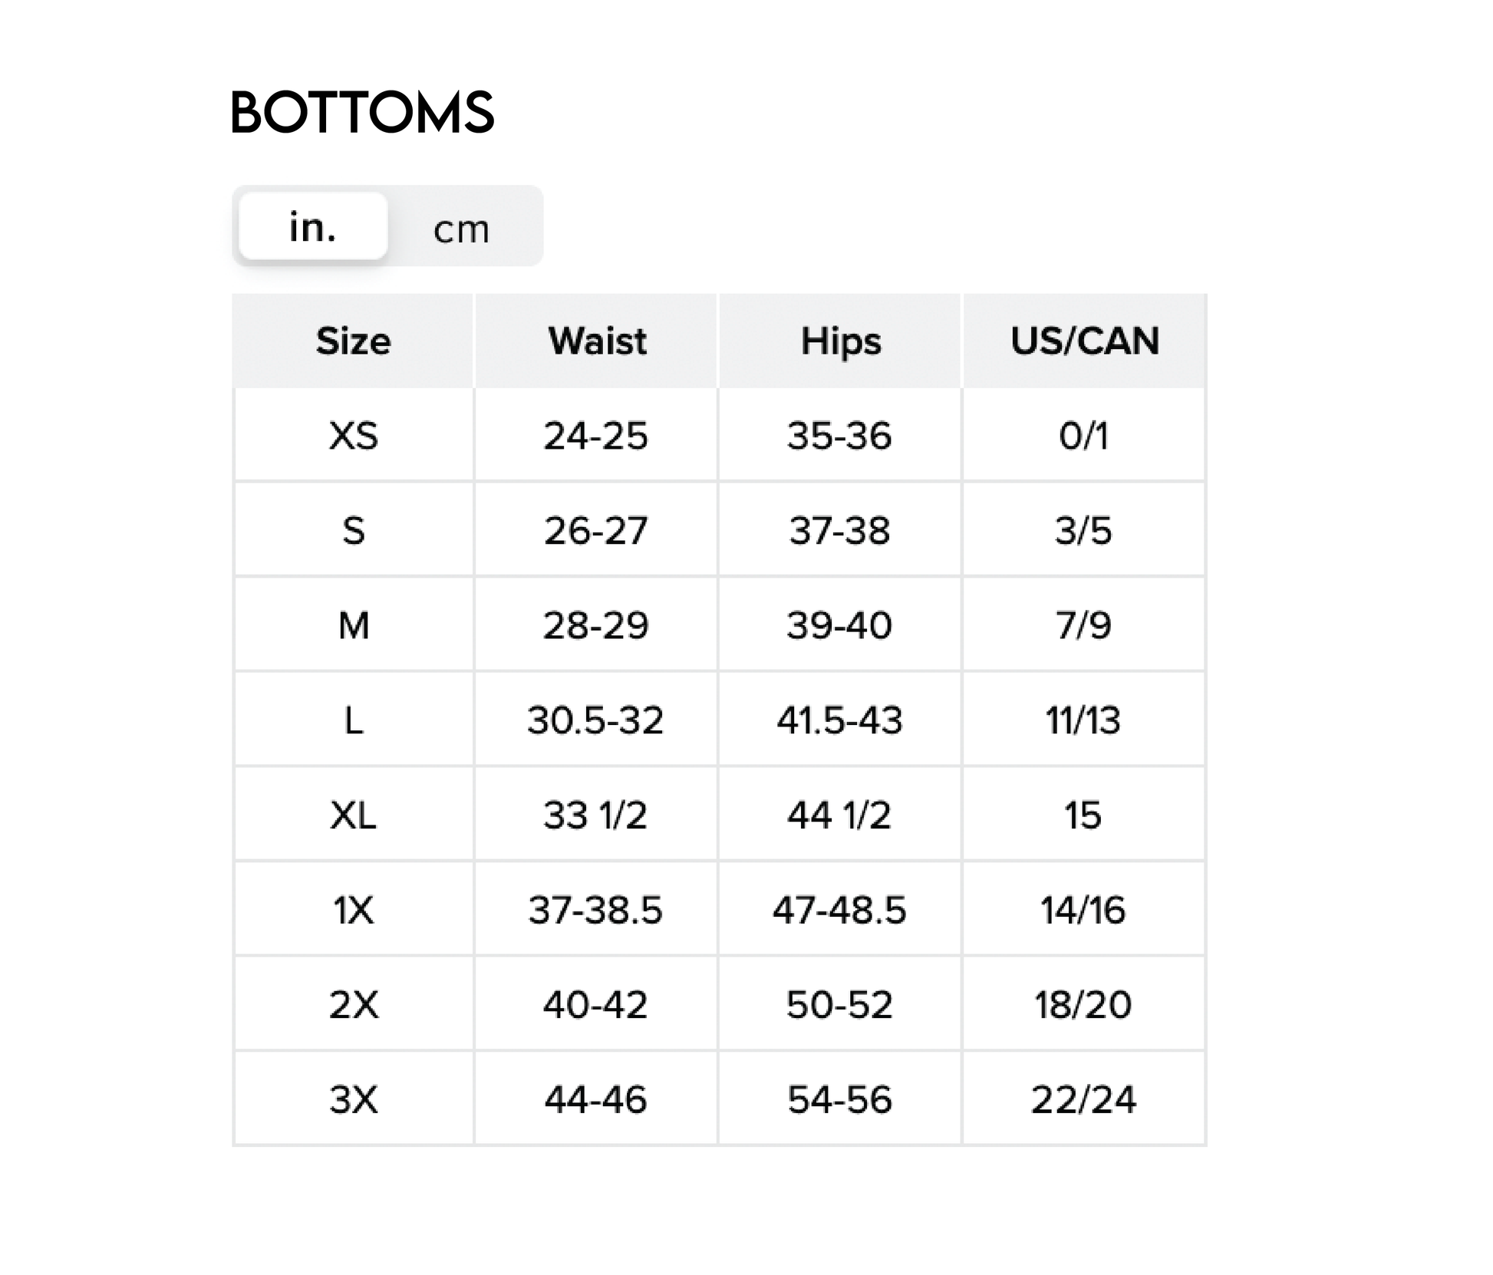Image resolution: width=1493 pixels, height=1275 pixels.
Task: Click the Waist column header
Action: 597,341
